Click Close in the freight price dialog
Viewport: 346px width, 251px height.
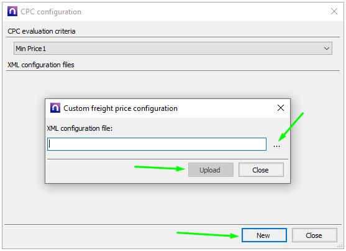pyautogui.click(x=261, y=170)
